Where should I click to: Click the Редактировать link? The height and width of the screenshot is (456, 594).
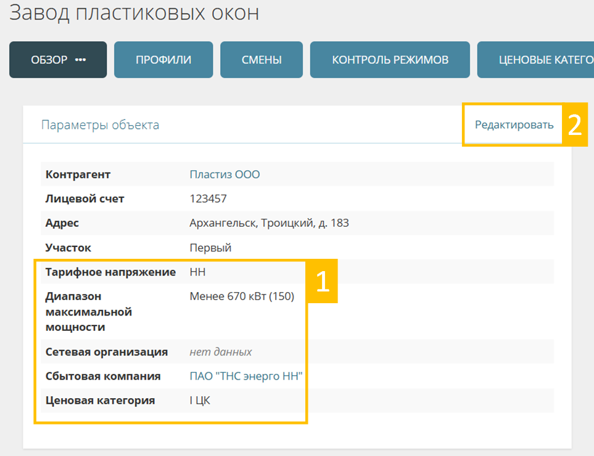514,125
